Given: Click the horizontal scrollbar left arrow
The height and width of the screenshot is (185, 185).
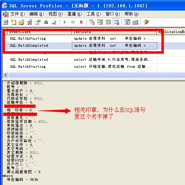Looking at the screenshot, I should [6, 75].
